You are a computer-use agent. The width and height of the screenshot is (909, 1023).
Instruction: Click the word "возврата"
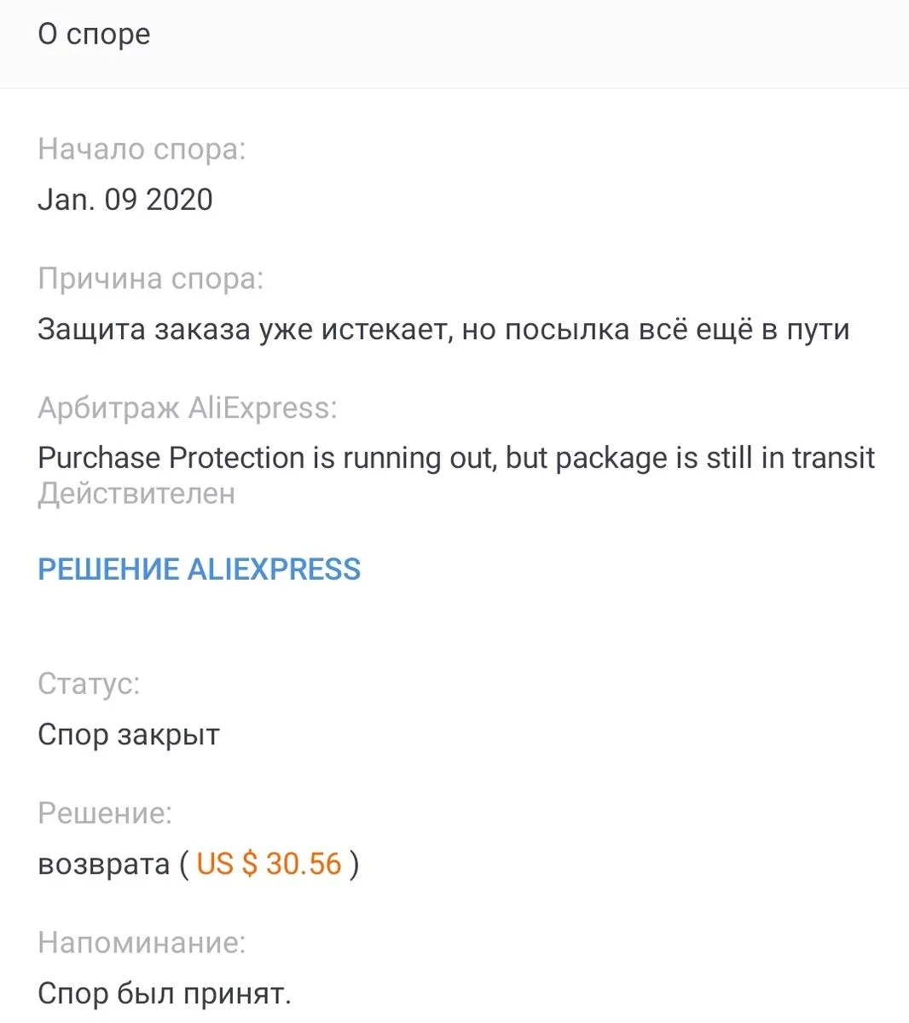pos(104,864)
